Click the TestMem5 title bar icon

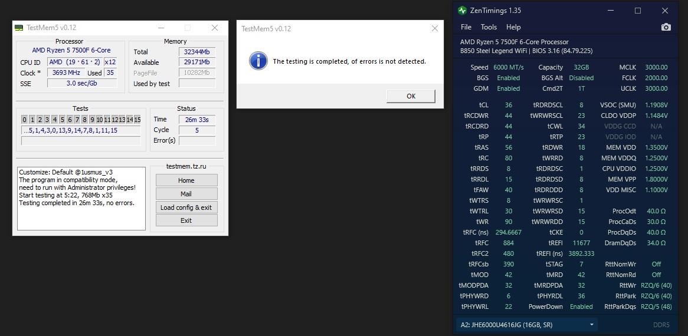point(18,28)
